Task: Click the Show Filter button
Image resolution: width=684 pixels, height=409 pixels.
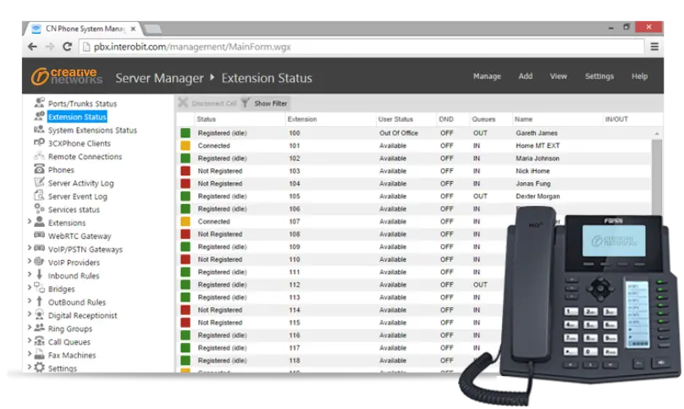Action: (270, 103)
